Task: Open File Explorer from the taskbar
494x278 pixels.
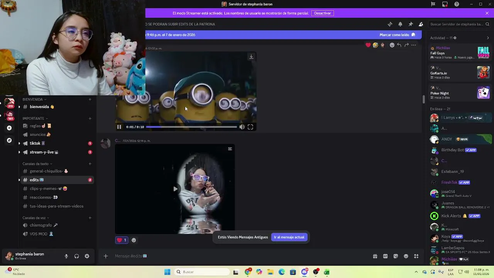Action: pyautogui.click(x=270, y=272)
